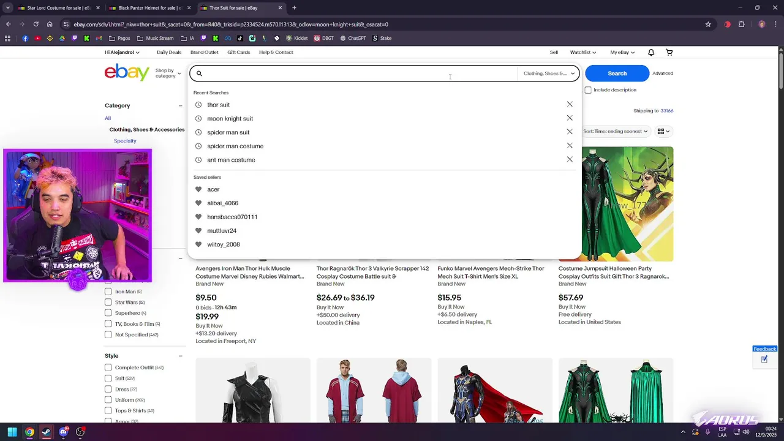Image resolution: width=784 pixels, height=441 pixels.
Task: Open the Meta bookmark icon
Action: (x=227, y=38)
